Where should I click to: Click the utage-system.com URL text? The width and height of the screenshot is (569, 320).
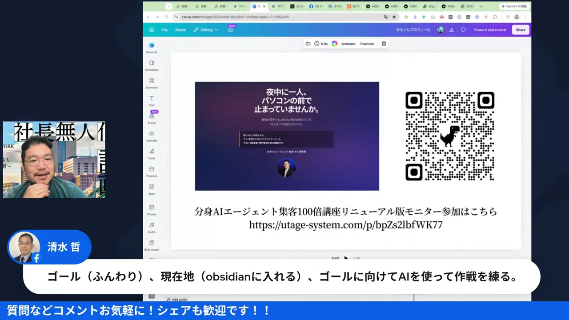coord(345,225)
